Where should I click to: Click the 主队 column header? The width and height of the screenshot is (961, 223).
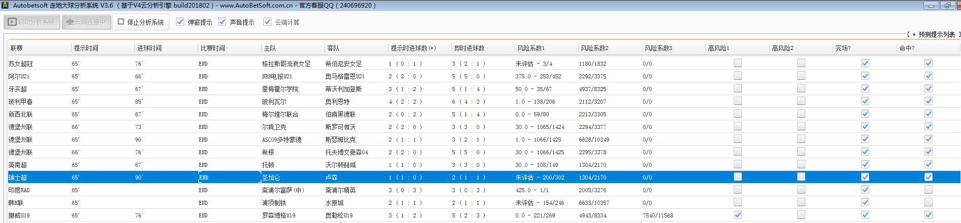tap(270, 48)
